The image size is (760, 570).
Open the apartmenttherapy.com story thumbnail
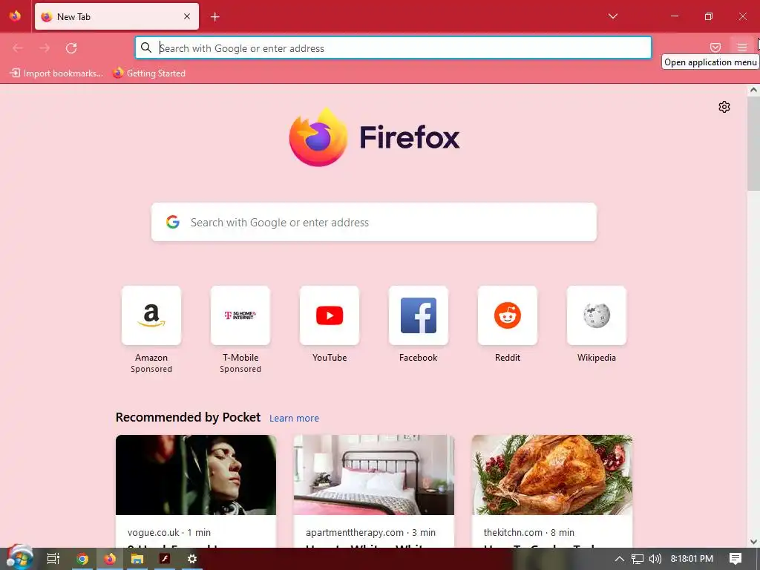[374, 475]
